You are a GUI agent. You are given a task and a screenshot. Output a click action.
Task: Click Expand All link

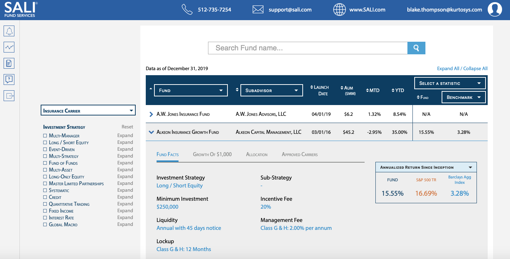point(448,68)
